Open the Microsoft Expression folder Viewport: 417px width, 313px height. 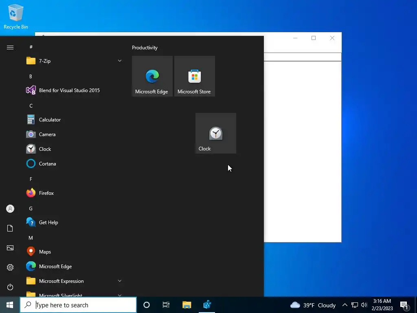(74, 281)
